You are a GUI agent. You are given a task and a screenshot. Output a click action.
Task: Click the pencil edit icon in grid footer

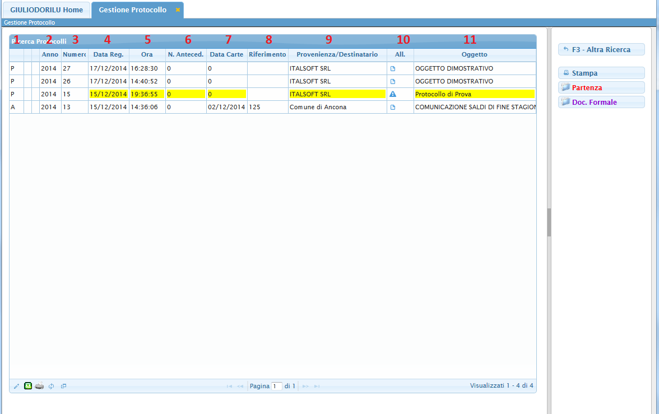(x=16, y=386)
